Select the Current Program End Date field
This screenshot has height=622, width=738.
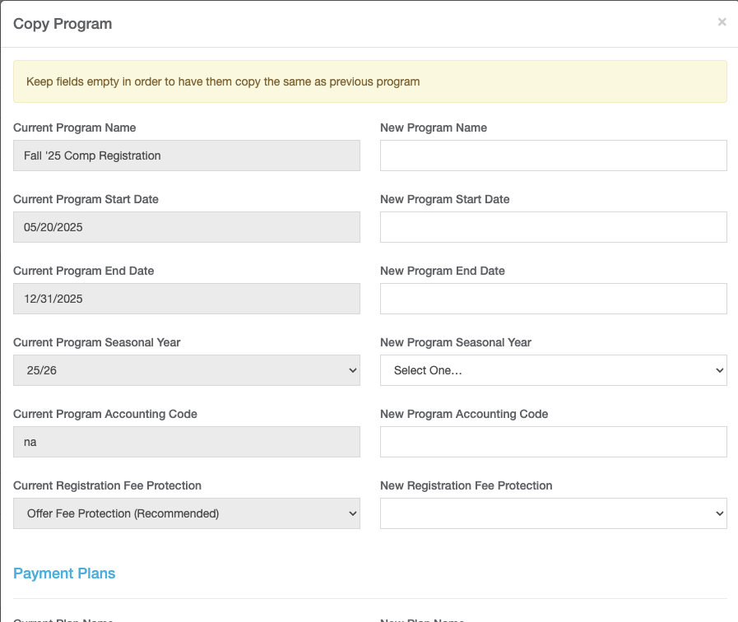pyautogui.click(x=187, y=299)
